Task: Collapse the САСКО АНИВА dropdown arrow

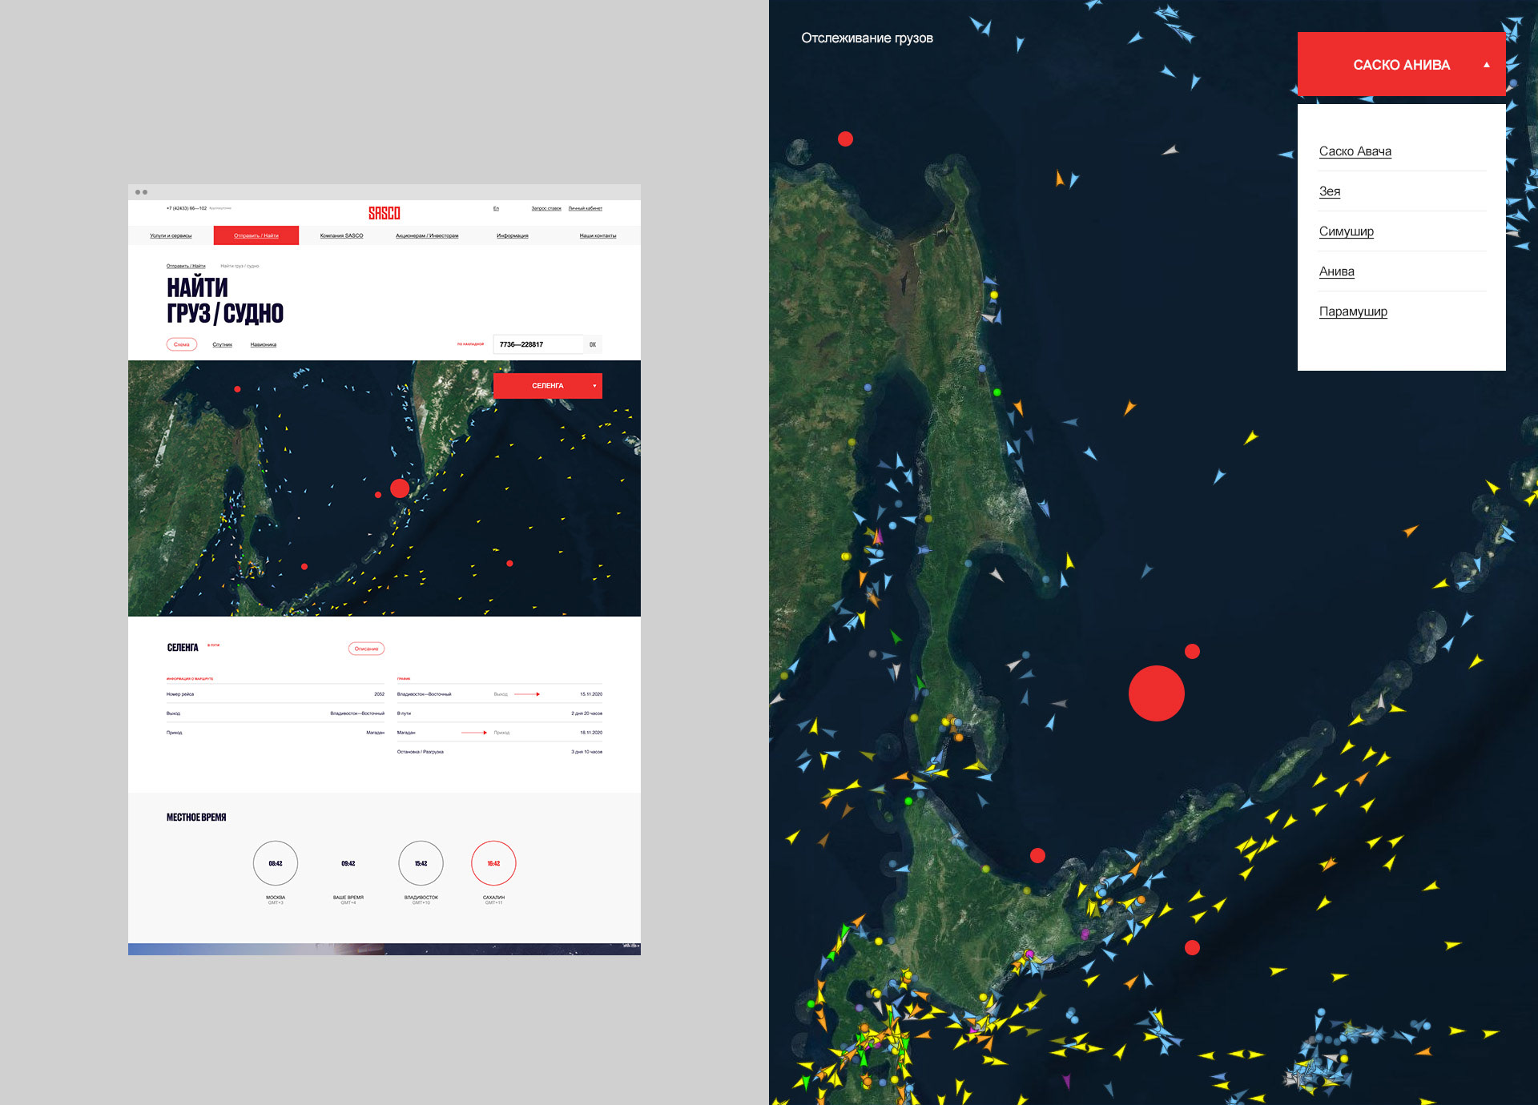Action: point(1487,65)
